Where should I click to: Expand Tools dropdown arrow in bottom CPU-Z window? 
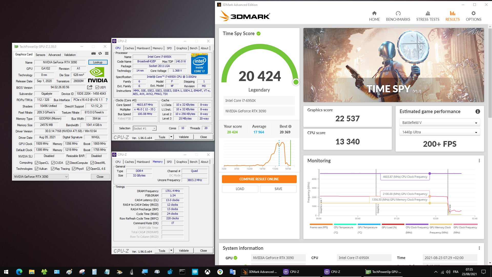pos(171,251)
